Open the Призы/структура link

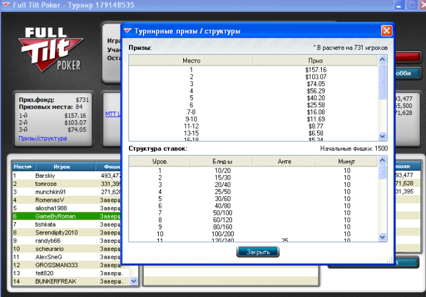43,138
